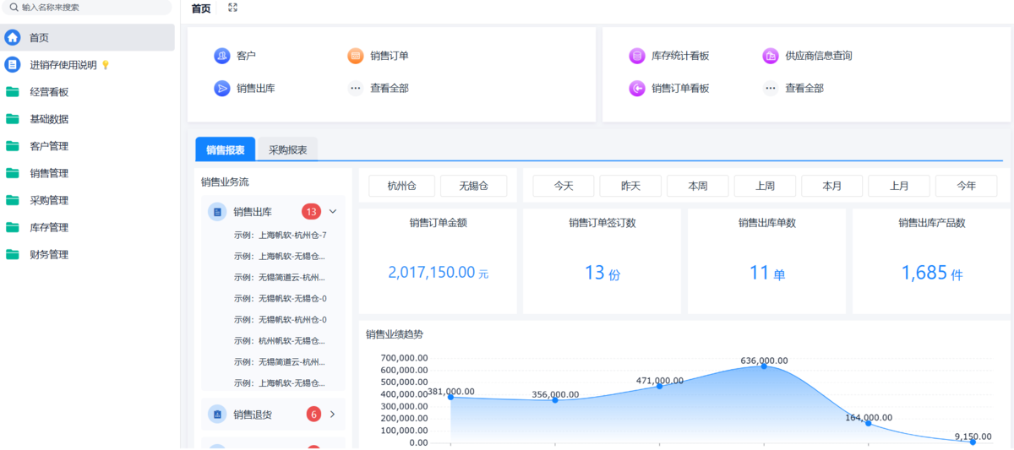Click the 1,685 件 product count value
The image size is (1014, 450).
(932, 273)
